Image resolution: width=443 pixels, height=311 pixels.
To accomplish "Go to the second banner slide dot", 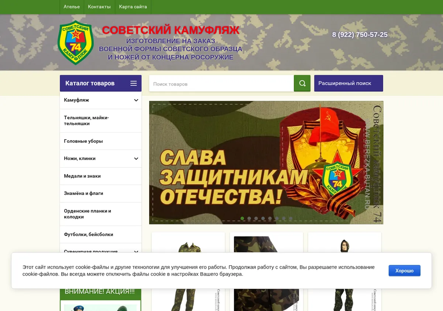I will pyautogui.click(x=249, y=219).
